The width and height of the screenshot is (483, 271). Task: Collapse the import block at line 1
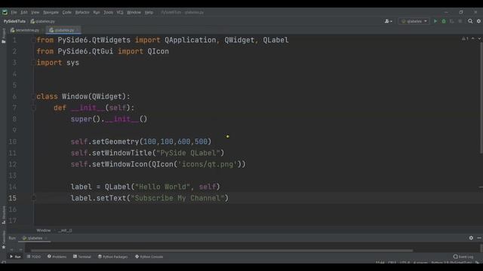coord(33,40)
